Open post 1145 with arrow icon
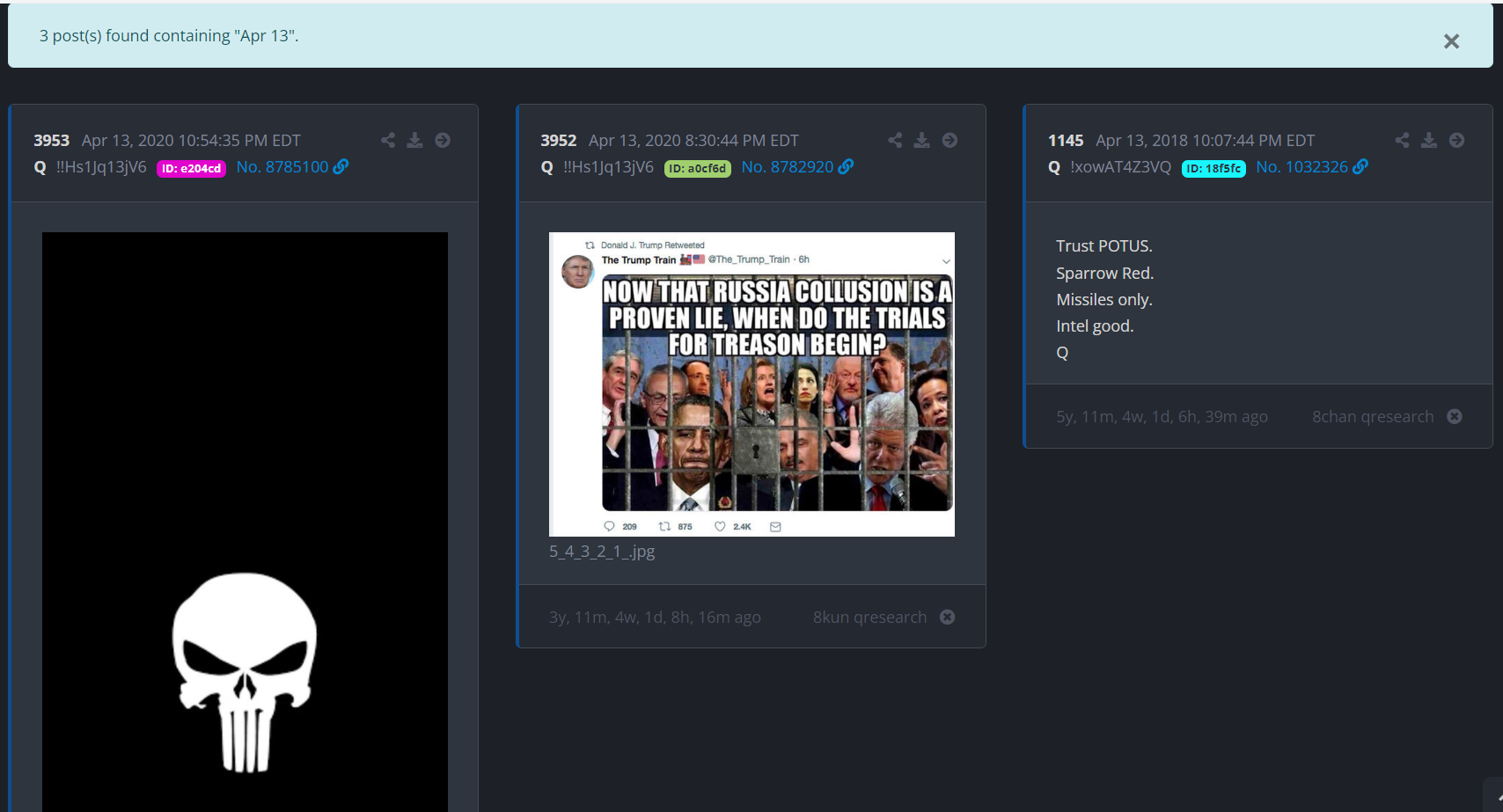 (1456, 140)
